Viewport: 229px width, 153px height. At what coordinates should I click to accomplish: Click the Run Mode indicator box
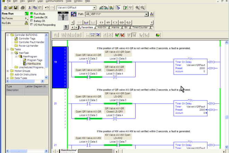32,14
